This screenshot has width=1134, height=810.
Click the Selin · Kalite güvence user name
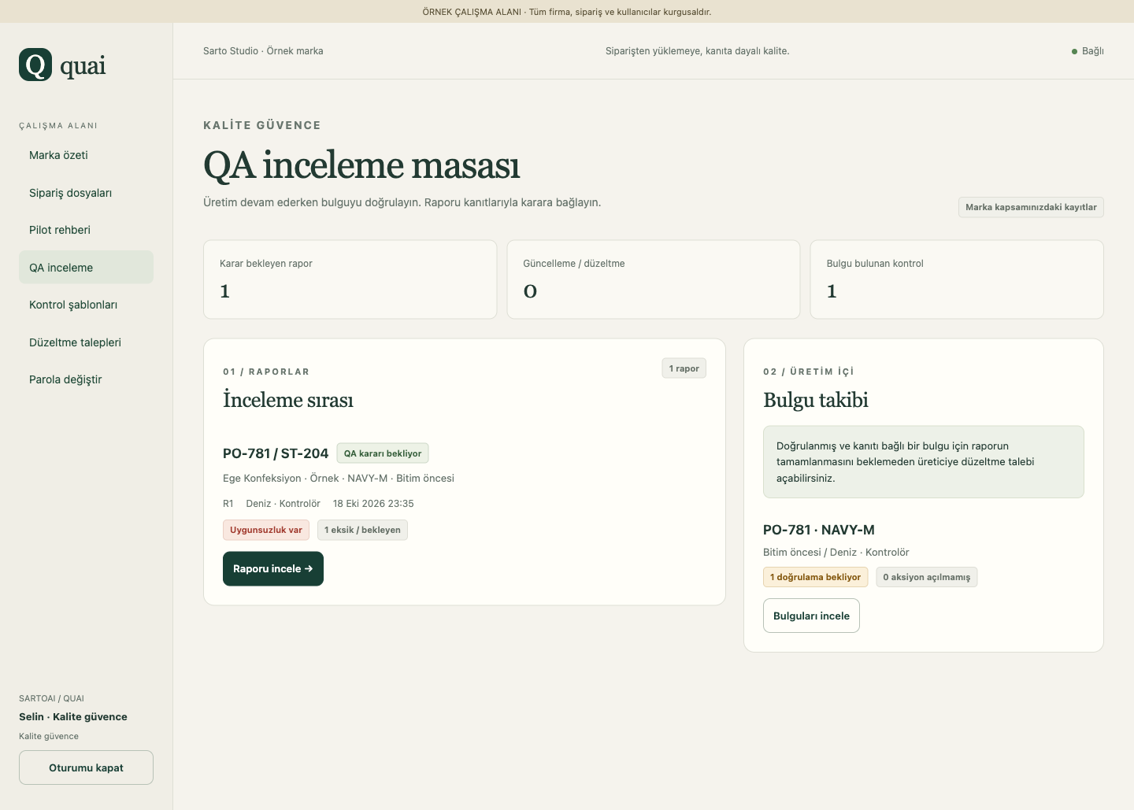73,716
